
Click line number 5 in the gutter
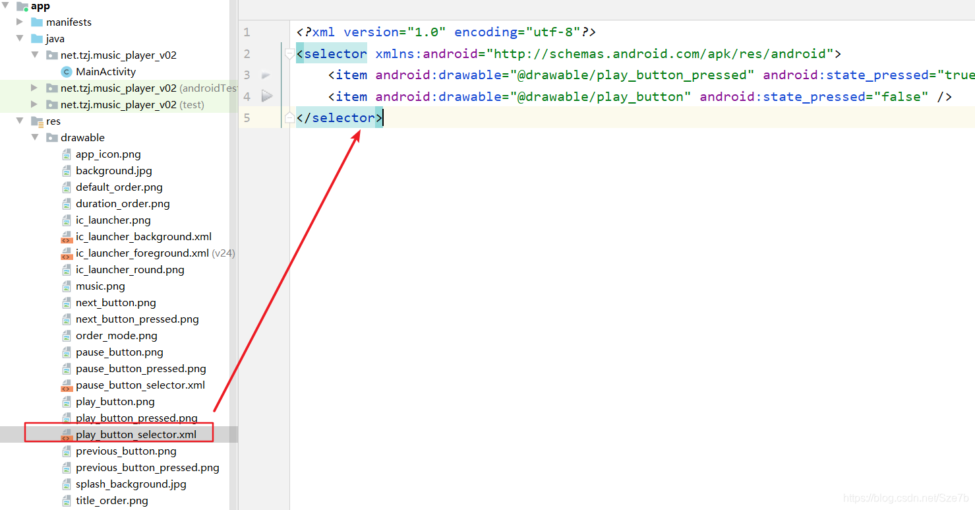coord(247,118)
